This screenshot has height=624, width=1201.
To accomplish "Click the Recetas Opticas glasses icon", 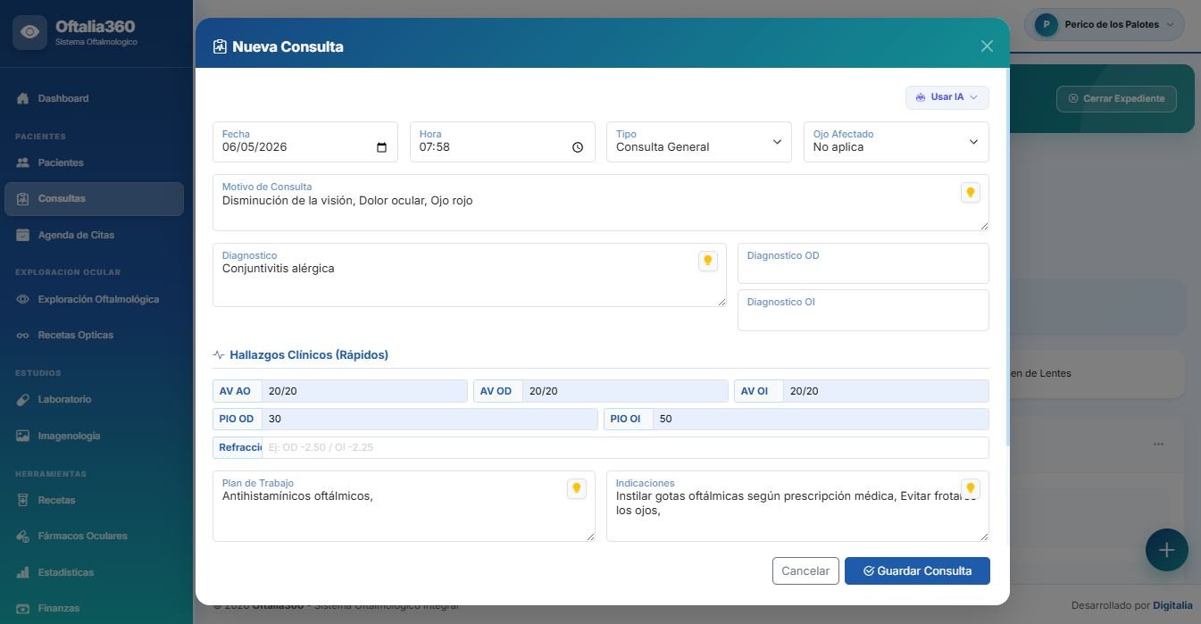I will coord(23,336).
